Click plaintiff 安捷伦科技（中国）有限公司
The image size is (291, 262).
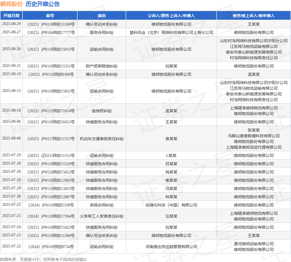point(171,205)
